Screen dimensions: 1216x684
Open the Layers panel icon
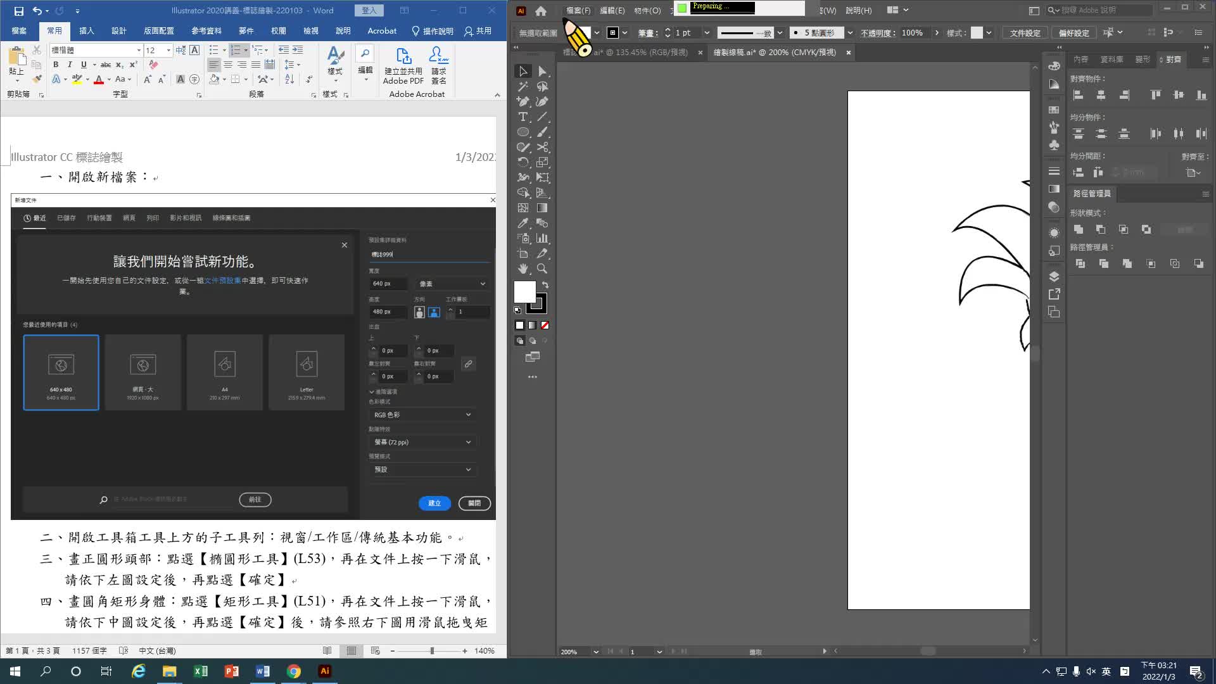[x=1054, y=277]
